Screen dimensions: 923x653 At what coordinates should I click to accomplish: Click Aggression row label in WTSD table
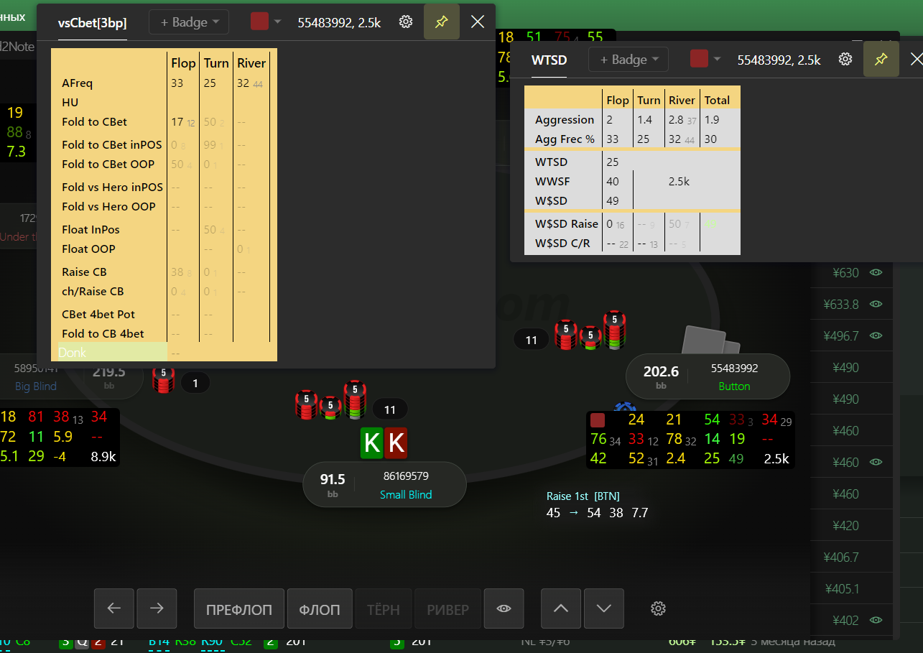tap(565, 119)
